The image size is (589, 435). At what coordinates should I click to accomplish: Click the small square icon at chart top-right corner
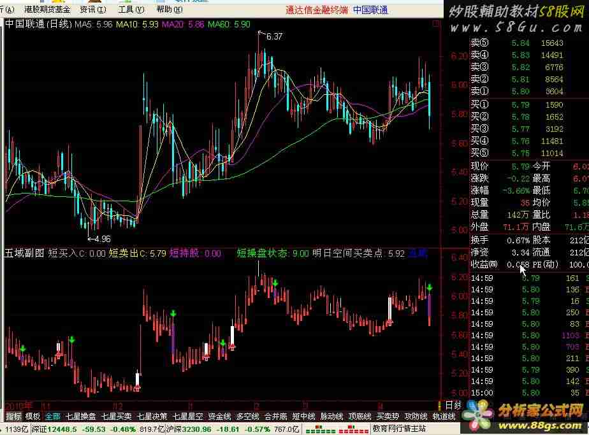coord(436,24)
